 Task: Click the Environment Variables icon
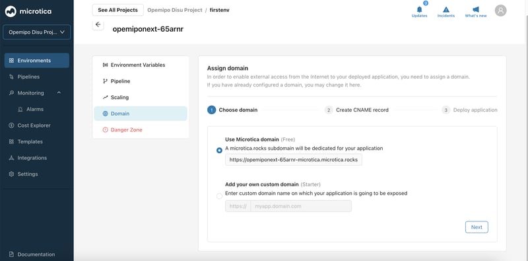coord(105,65)
